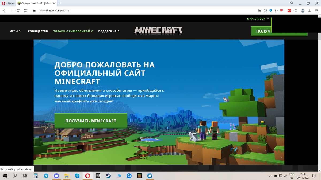Open the browser downloads panel
This screenshot has width=321, height=180.
[x=309, y=11]
